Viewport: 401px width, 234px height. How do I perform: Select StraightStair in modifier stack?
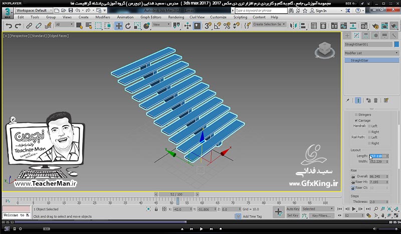point(371,60)
